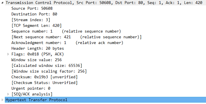Select the Calculated window size: 65536 line

point(47,65)
